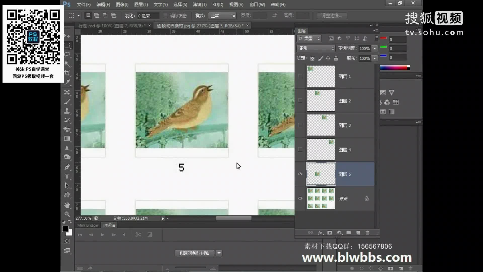Collapse the Layers panel double arrows
The height and width of the screenshot is (272, 483).
pyautogui.click(x=371, y=25)
